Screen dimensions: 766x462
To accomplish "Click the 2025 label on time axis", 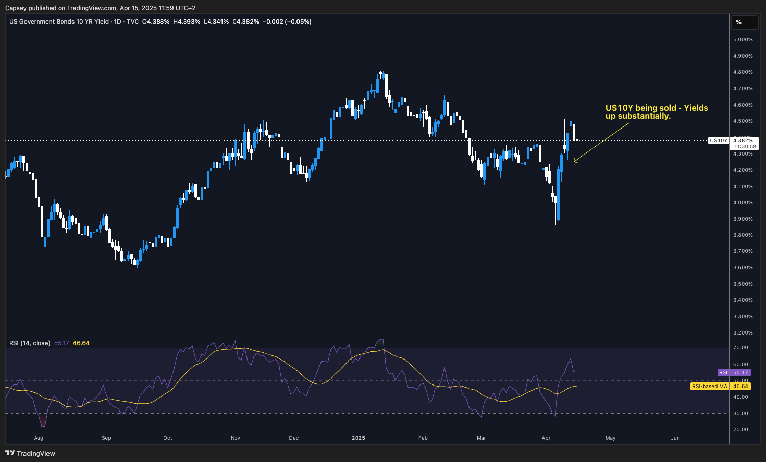I will tap(358, 438).
